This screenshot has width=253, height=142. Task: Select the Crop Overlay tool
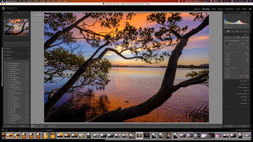pyautogui.click(x=232, y=31)
